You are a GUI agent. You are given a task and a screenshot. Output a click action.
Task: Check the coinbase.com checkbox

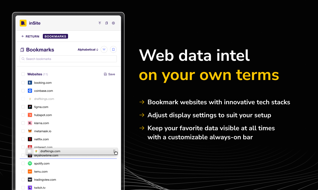tap(23, 91)
